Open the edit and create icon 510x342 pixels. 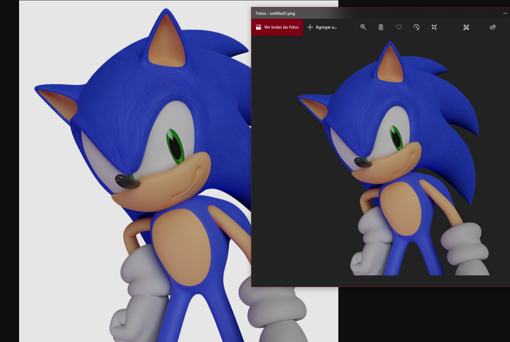(466, 27)
